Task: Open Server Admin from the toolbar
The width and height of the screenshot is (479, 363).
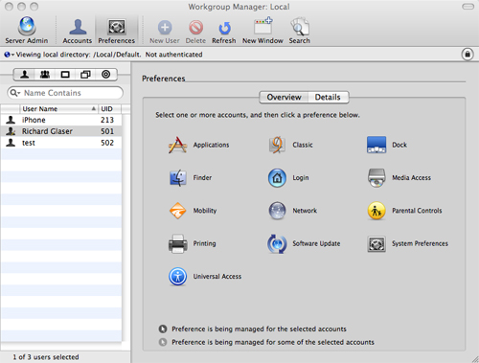Action: [x=27, y=31]
